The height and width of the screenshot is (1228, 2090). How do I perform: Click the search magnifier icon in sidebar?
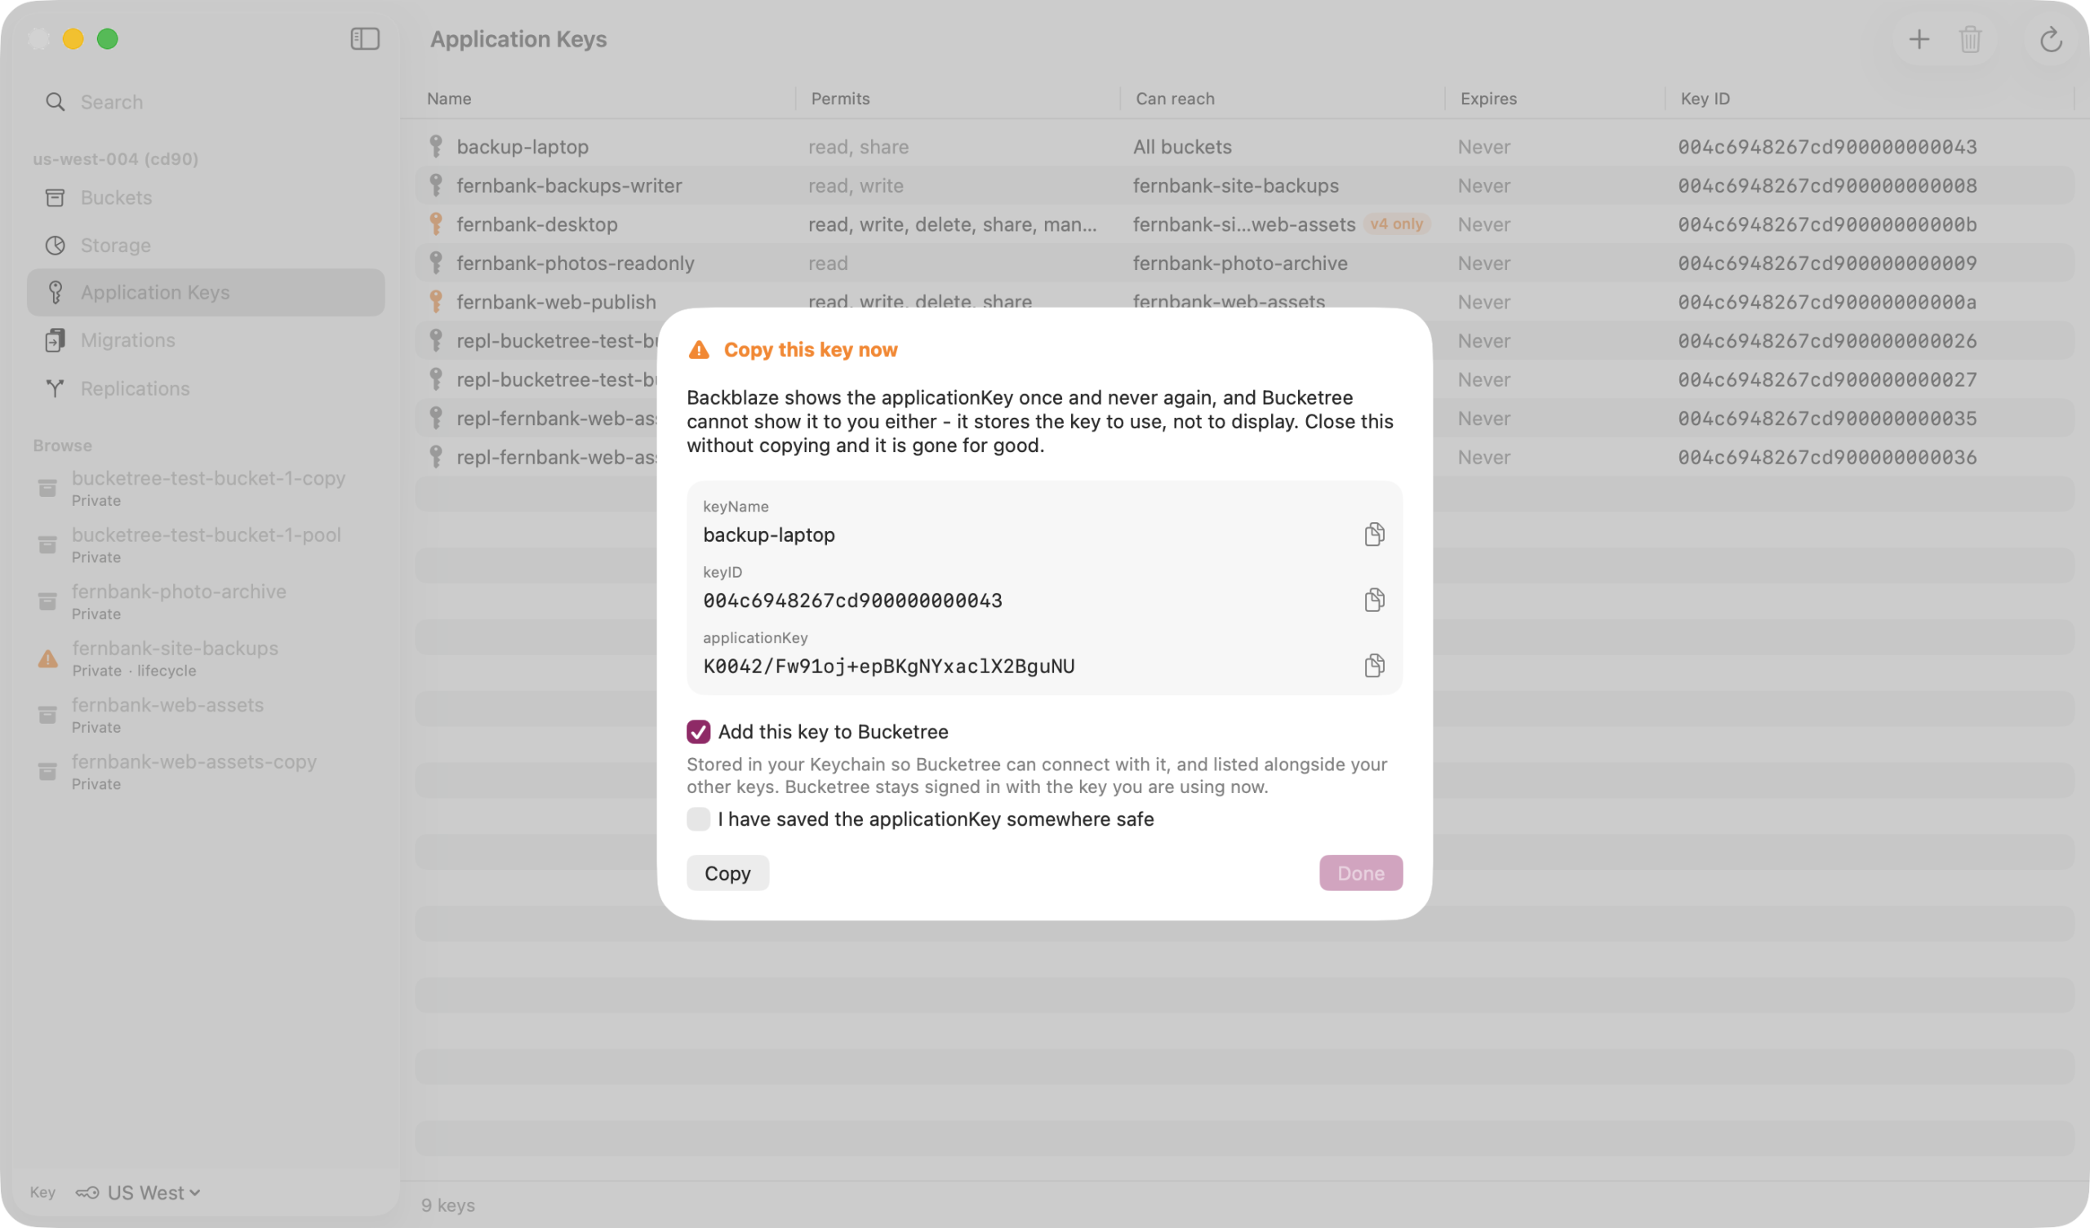tap(55, 102)
